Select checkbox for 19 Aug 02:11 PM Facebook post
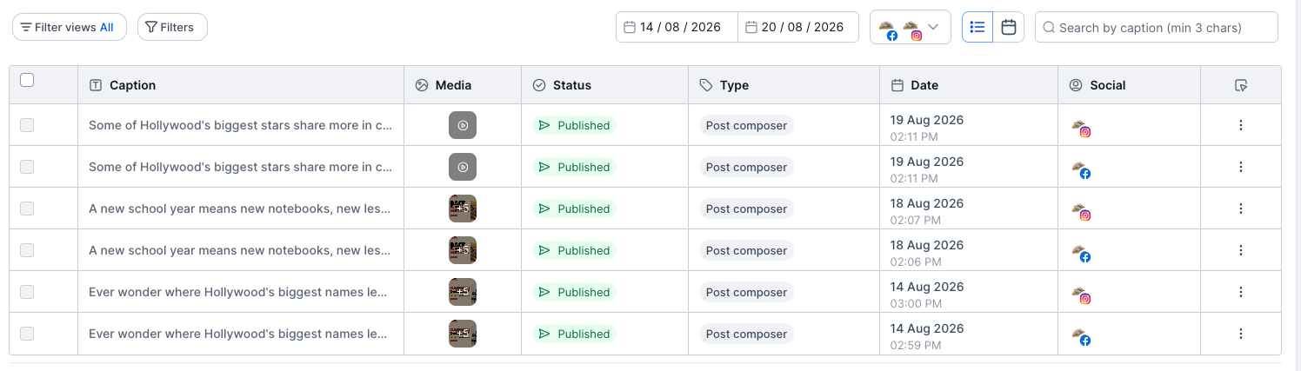The height and width of the screenshot is (371, 1301). click(27, 167)
